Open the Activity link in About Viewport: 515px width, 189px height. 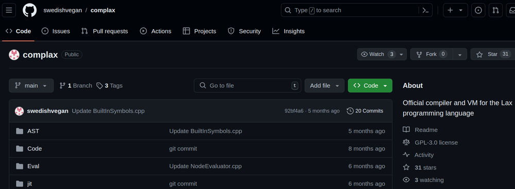point(424,155)
